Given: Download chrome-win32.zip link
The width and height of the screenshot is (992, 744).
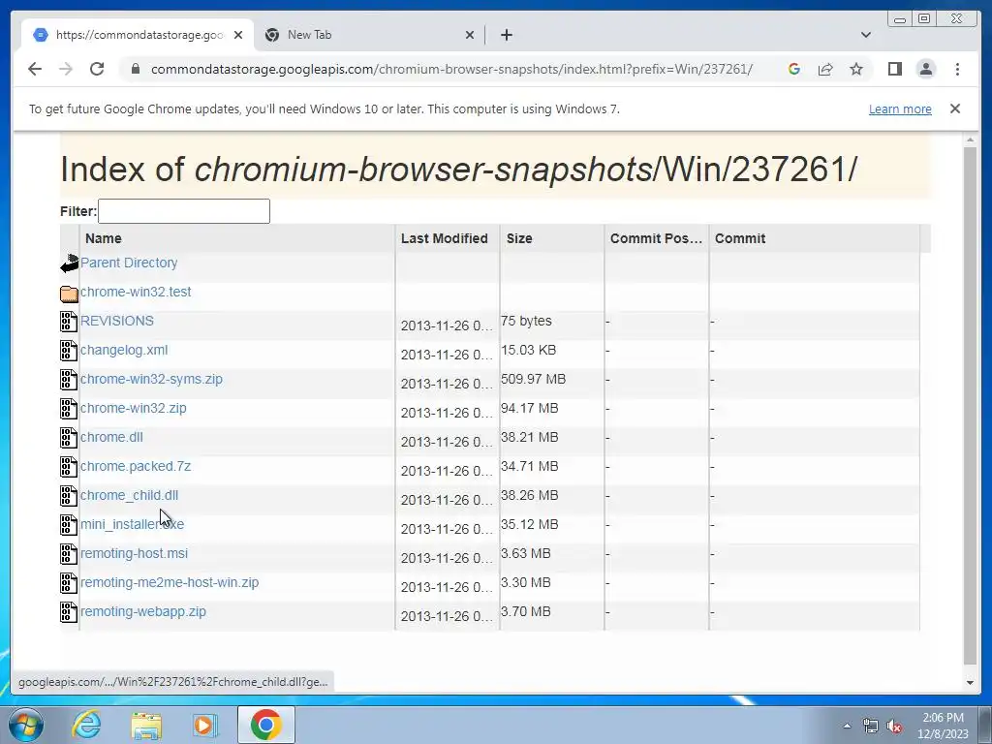Looking at the screenshot, I should (x=134, y=408).
